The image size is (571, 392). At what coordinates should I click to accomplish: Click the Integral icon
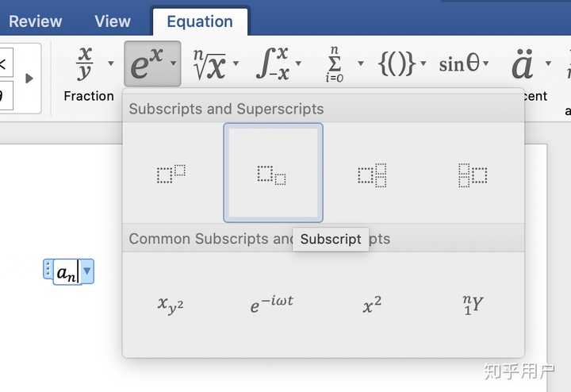273,63
